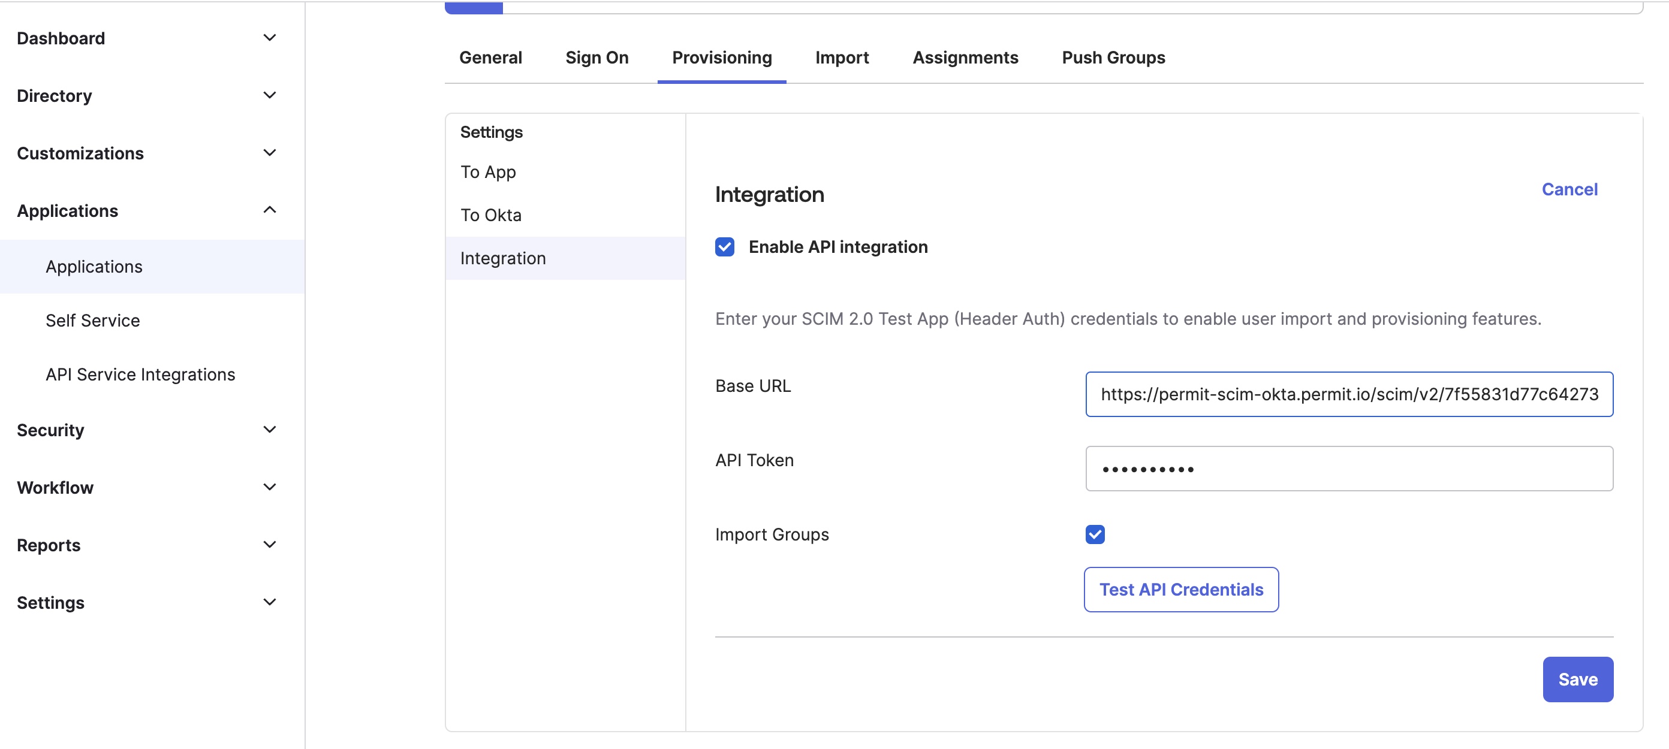This screenshot has width=1669, height=749.
Task: Click into the Base URL field
Action: point(1348,394)
